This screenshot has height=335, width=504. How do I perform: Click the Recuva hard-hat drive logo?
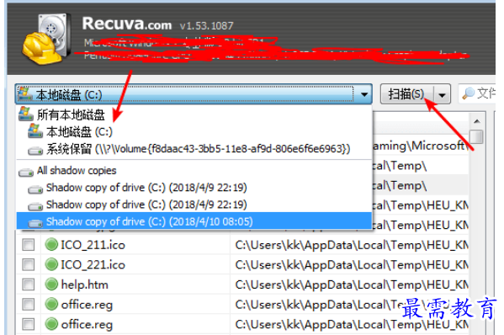coord(46,38)
